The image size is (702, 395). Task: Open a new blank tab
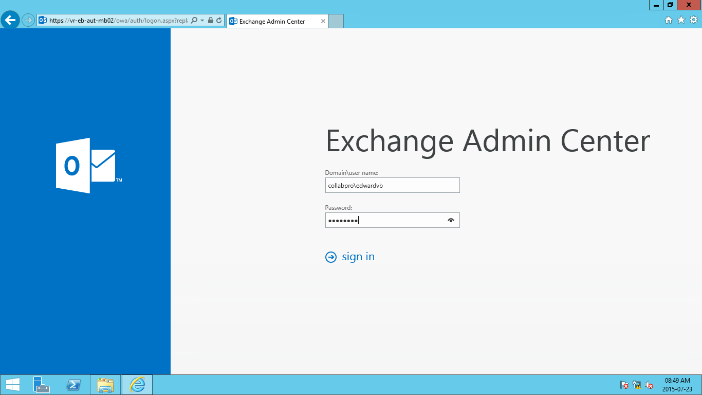336,21
